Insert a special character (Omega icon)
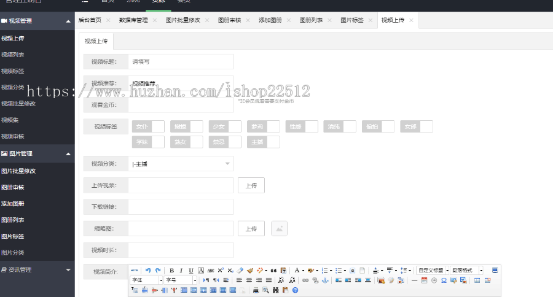This screenshot has width=553, height=297. (x=444, y=280)
